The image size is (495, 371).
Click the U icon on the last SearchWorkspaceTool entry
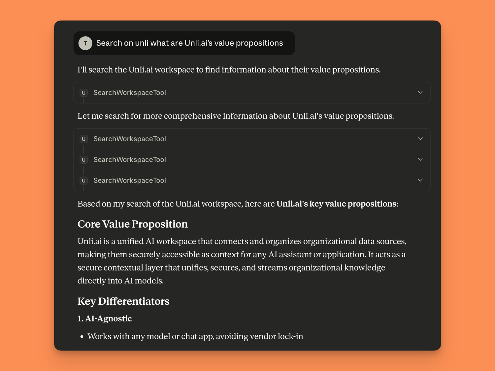[83, 180]
